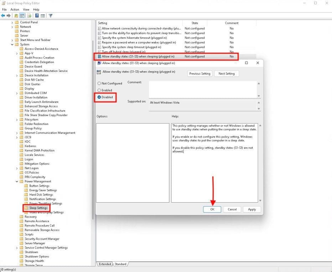Switch to the Extended tab
Image resolution: width=332 pixels, height=272 pixels.
tap(105, 264)
